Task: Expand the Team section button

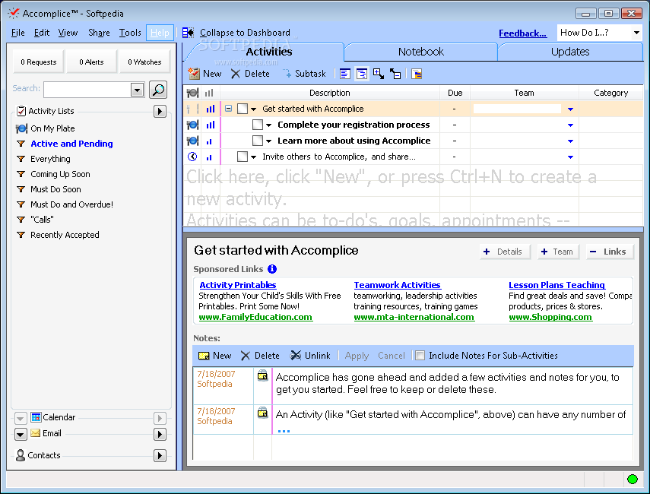Action: (x=558, y=252)
